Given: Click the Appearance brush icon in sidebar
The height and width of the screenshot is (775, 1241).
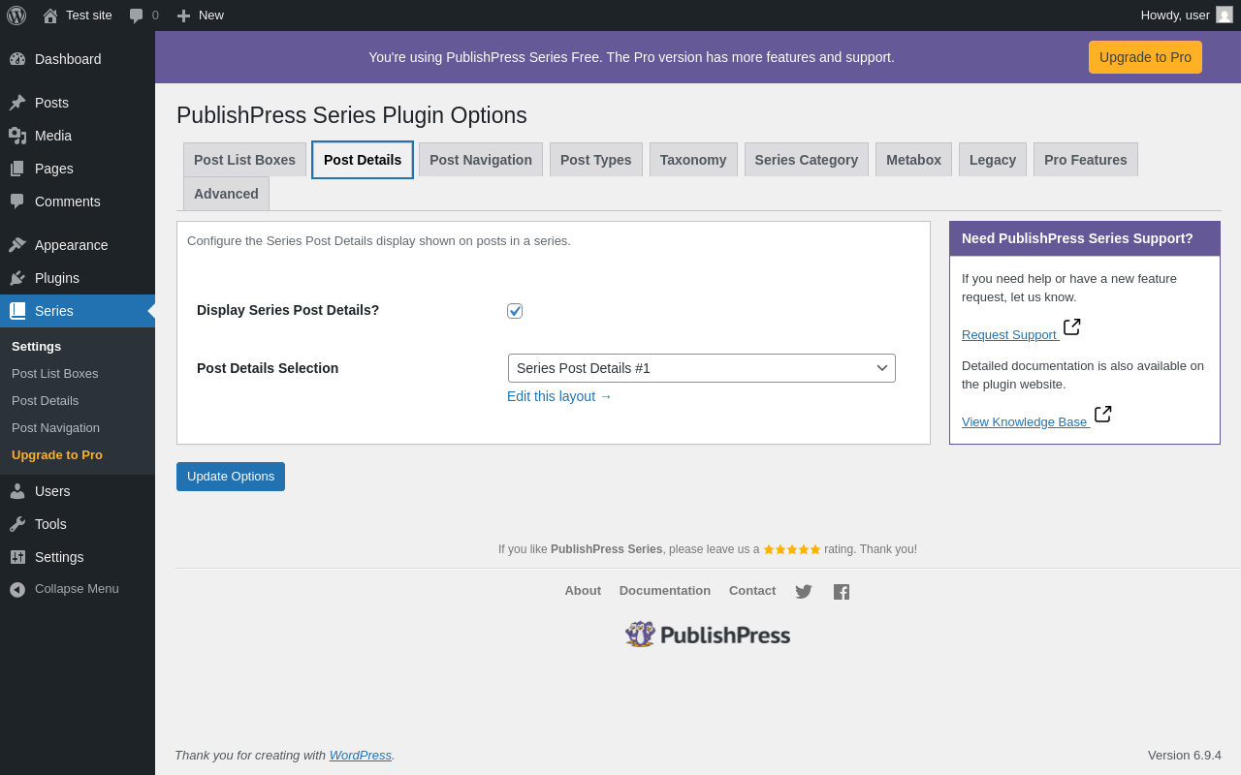Looking at the screenshot, I should coord(17,245).
